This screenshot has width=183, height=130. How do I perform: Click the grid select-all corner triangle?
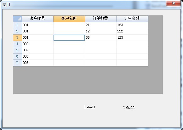18,19
